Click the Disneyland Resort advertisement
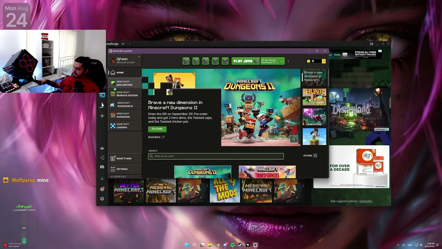442x249 pixels. pos(359,110)
